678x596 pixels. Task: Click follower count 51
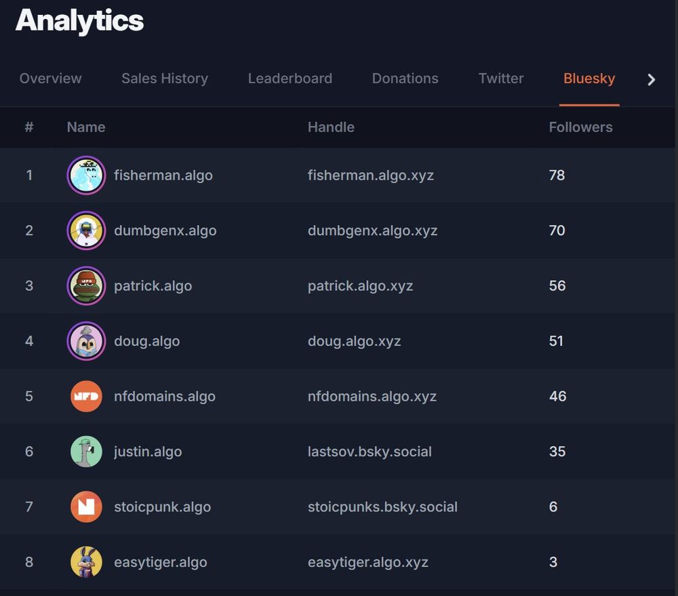point(556,341)
